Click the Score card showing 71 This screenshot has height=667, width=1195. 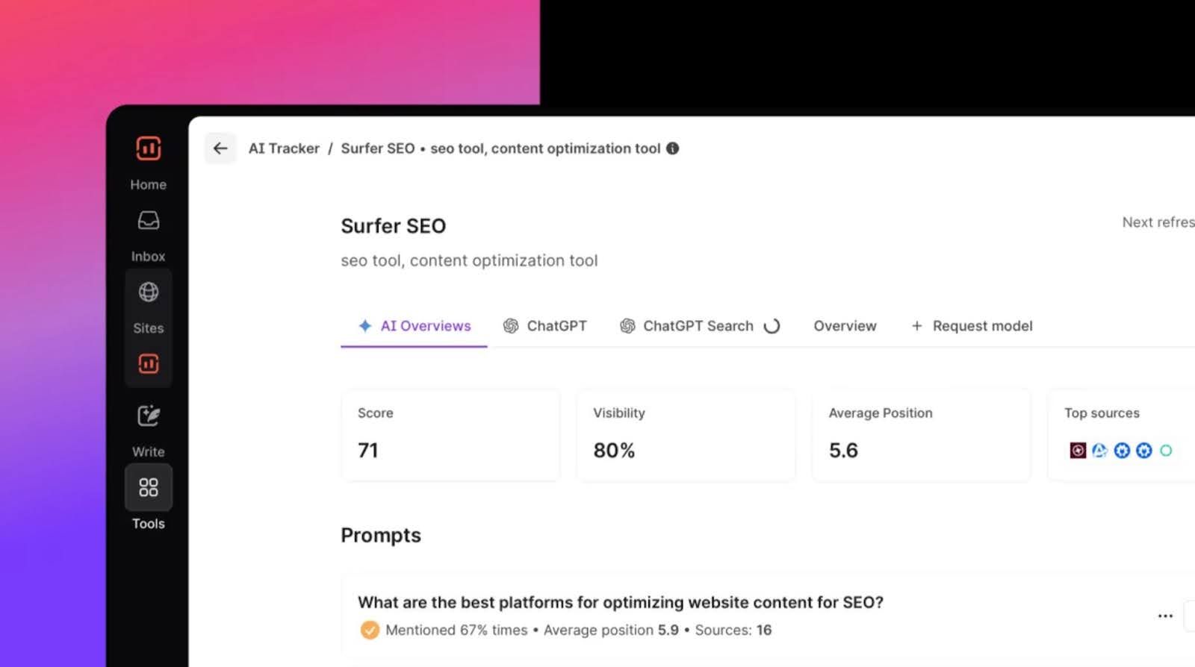(450, 435)
